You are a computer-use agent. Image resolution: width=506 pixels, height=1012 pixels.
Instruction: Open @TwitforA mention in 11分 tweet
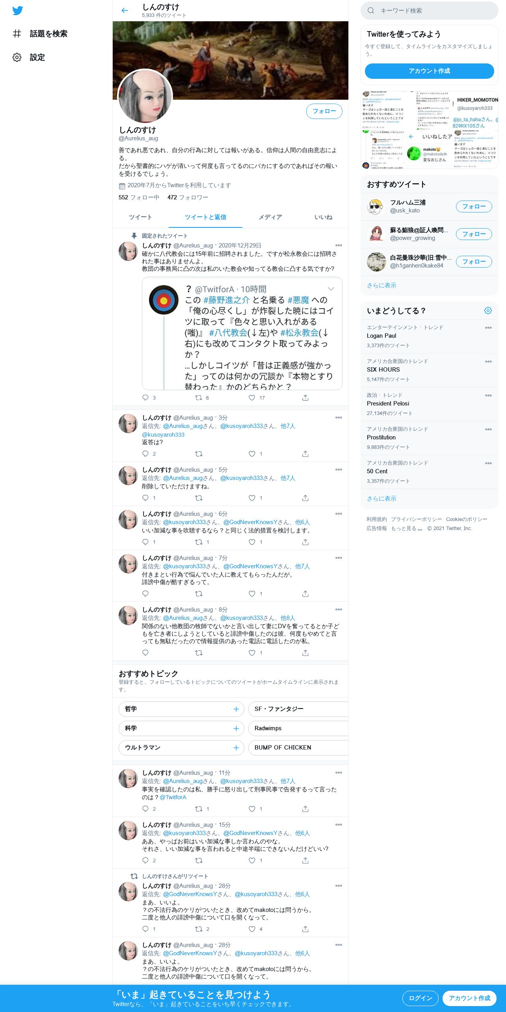coord(173,797)
